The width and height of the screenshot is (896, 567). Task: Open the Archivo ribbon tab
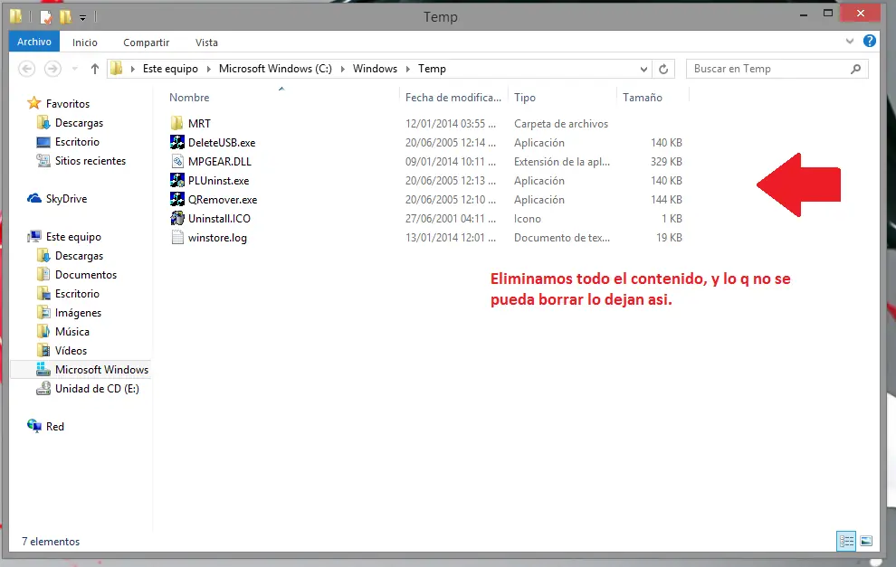[x=33, y=42]
